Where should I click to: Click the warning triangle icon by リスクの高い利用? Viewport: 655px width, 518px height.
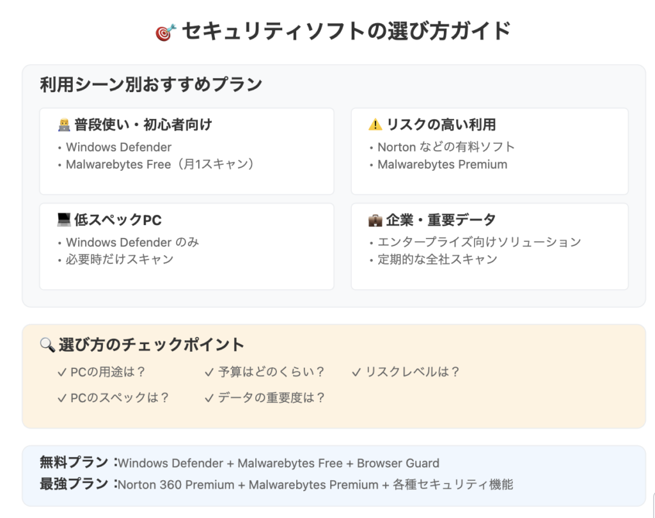[375, 125]
